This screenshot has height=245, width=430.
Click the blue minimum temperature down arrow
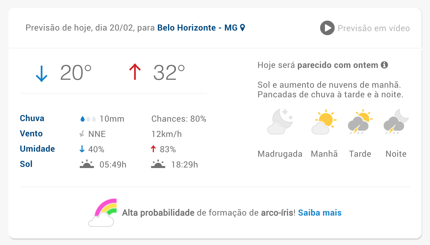tap(42, 74)
